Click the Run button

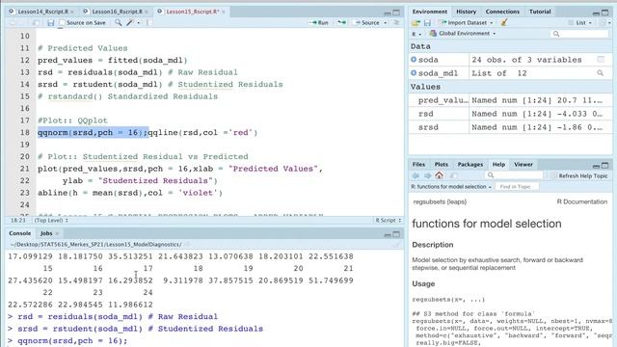[x=319, y=23]
